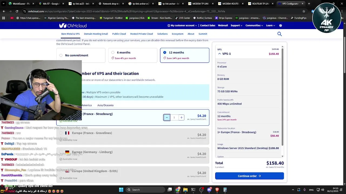Open chat.openai bookmark
Image resolution: width=346 pixels, height=194 pixels.
[x=28, y=18]
